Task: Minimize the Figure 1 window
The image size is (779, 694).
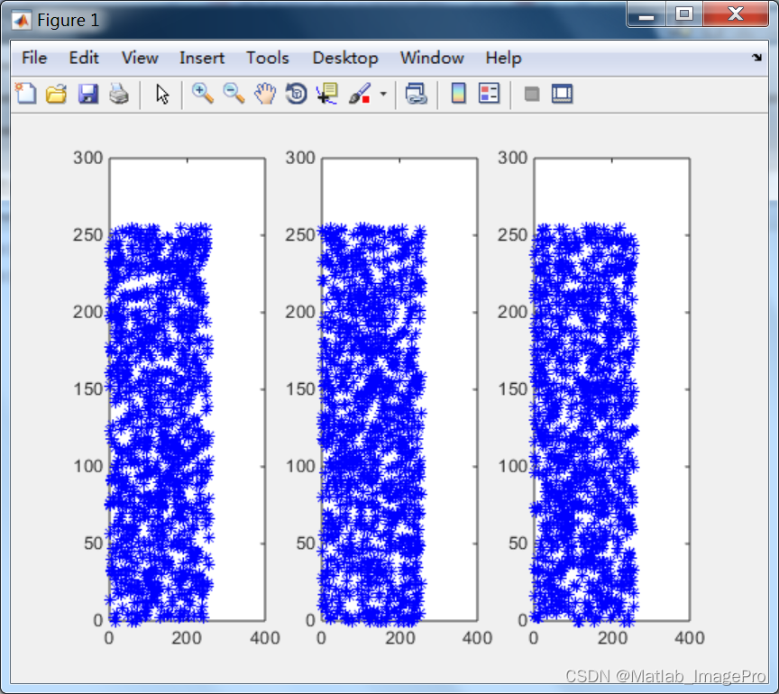Action: (x=646, y=14)
